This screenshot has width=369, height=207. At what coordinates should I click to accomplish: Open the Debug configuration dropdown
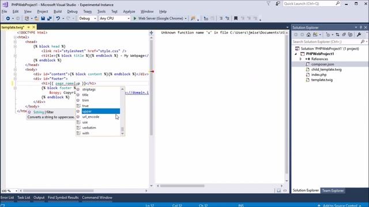(95, 18)
